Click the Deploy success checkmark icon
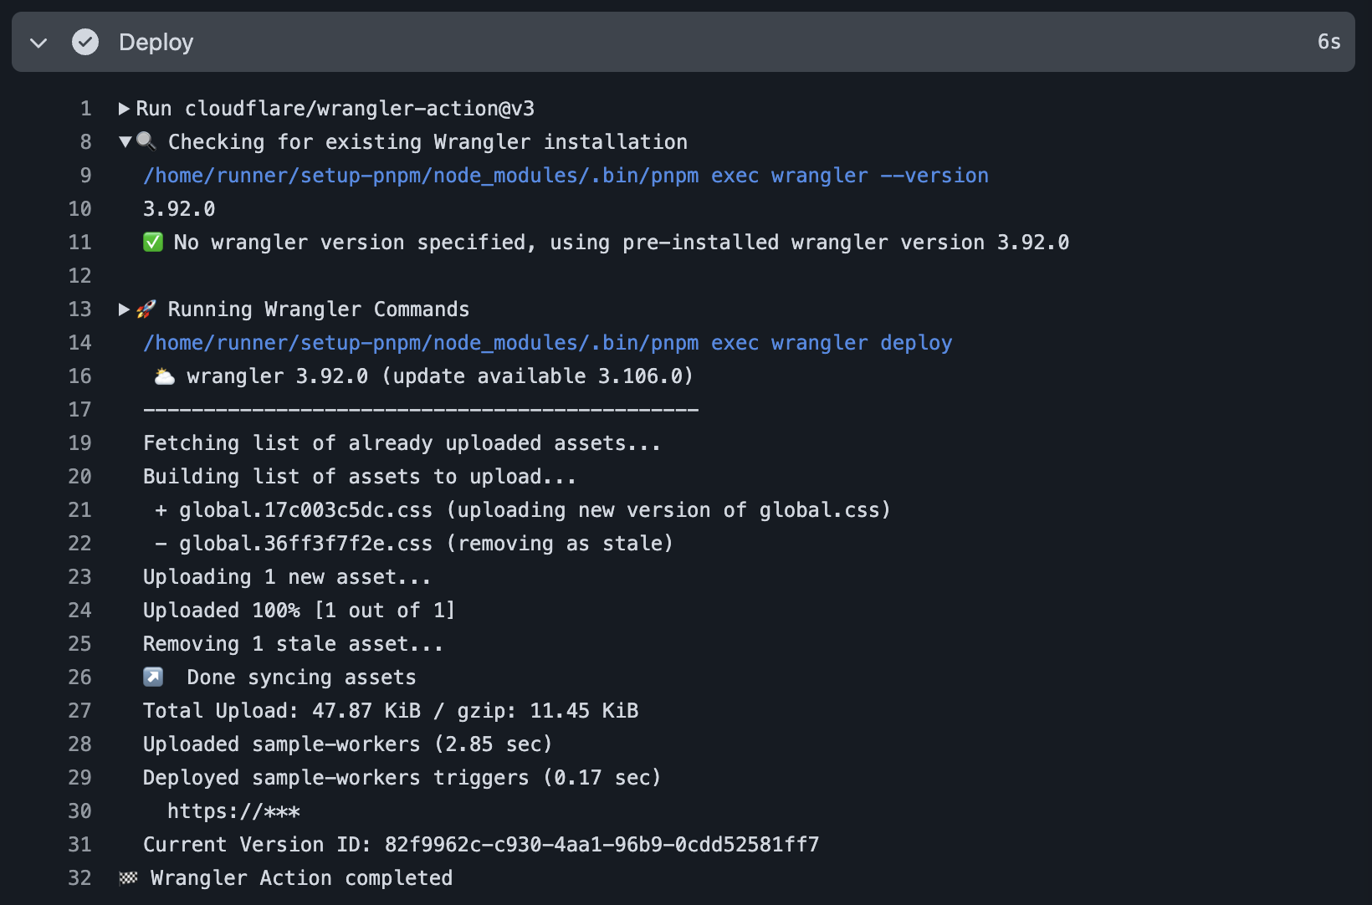This screenshot has width=1372, height=905. pos(85,42)
